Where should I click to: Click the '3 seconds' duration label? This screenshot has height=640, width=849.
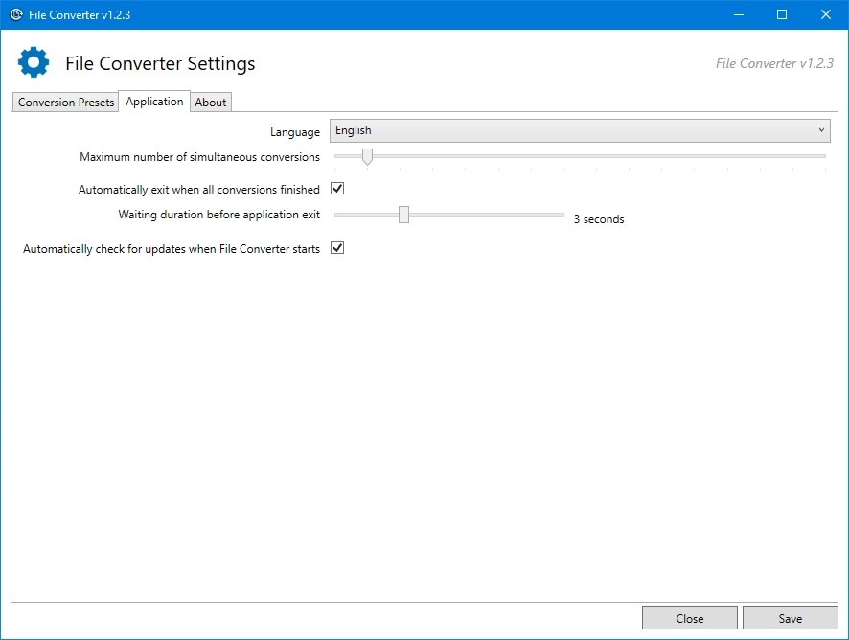[x=599, y=219]
